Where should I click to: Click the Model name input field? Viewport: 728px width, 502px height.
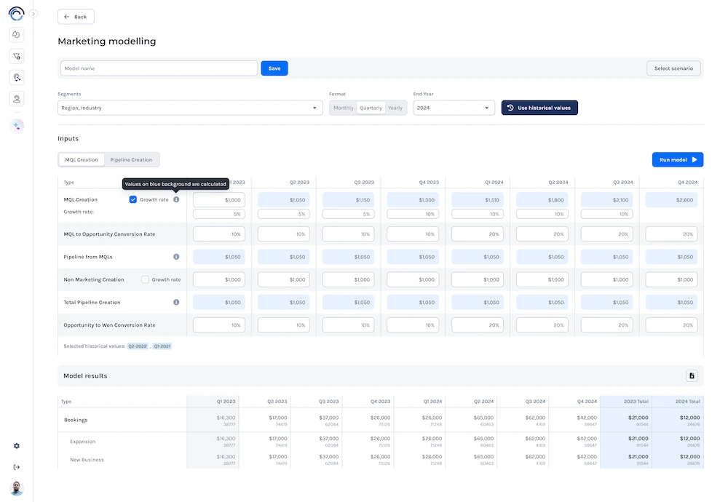pyautogui.click(x=159, y=68)
